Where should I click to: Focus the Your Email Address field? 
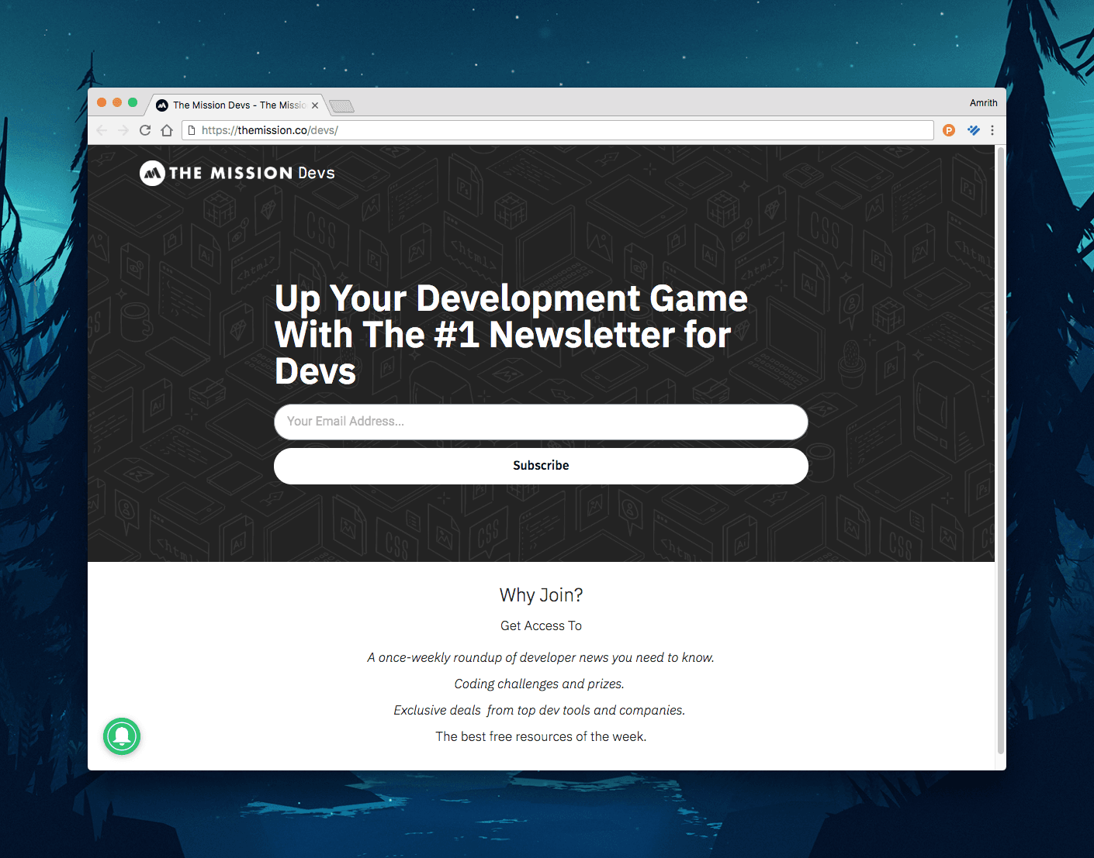tap(541, 422)
